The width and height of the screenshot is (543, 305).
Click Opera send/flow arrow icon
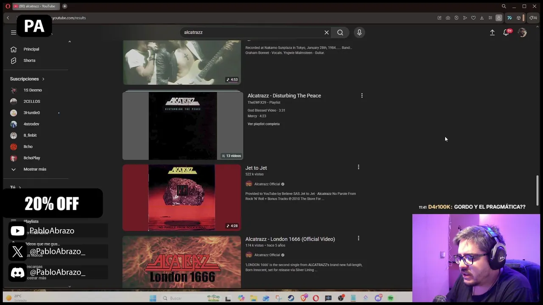coord(465,18)
